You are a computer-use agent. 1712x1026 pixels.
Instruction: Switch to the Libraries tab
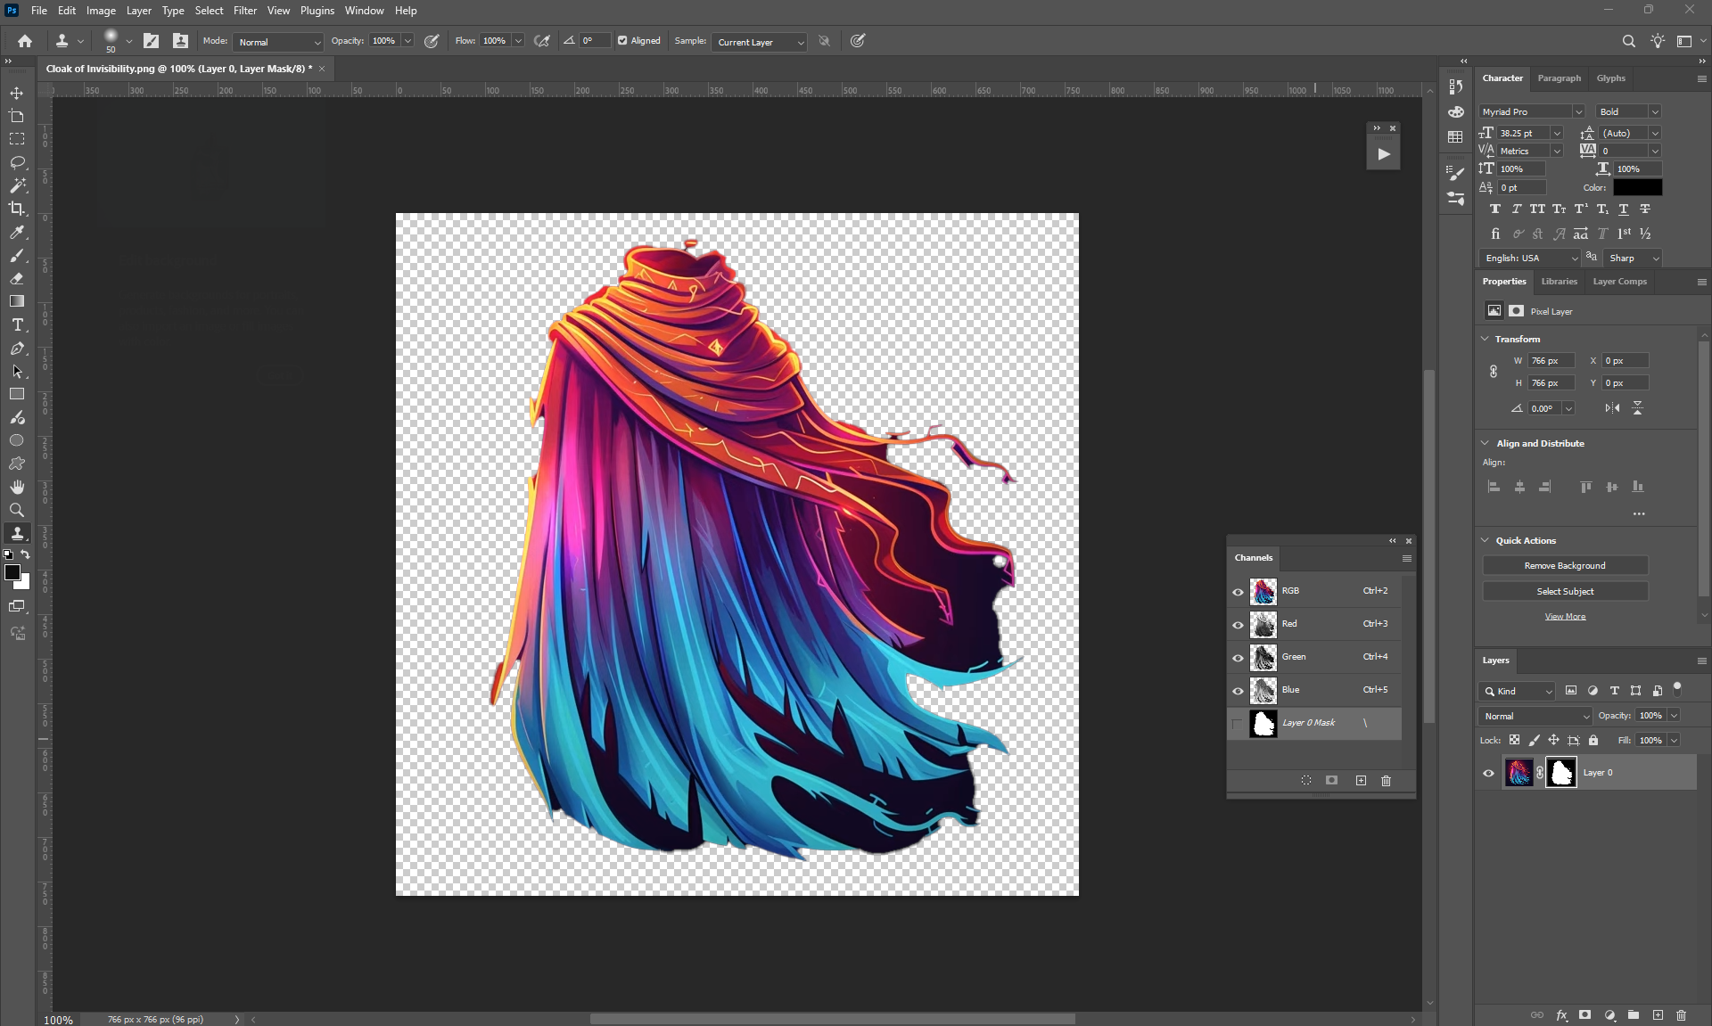click(1559, 282)
